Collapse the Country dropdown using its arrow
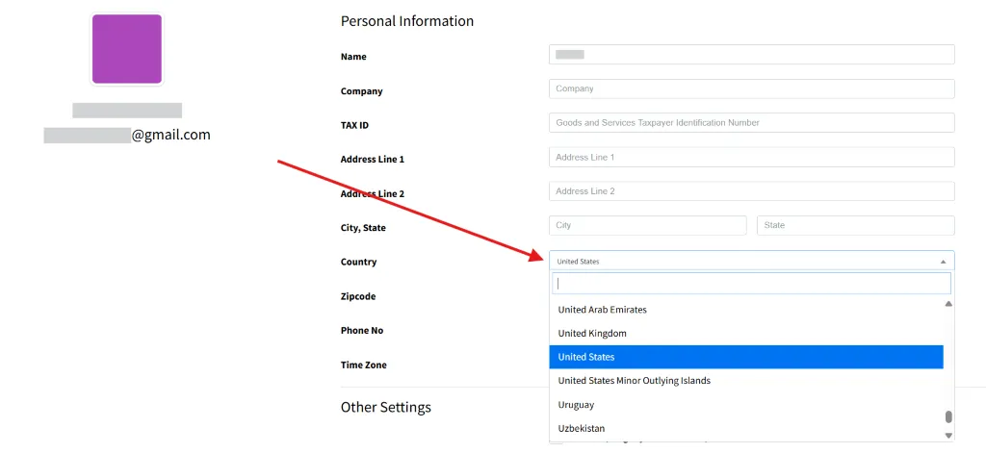 [x=942, y=262]
